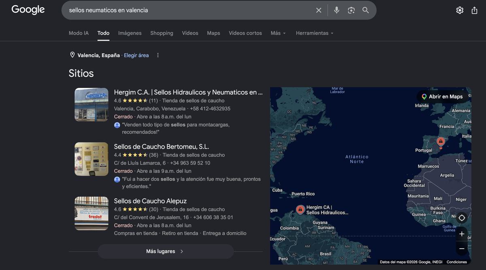Click phone number +34 606 38 35 01
This screenshot has width=486, height=270.
[x=213, y=217]
